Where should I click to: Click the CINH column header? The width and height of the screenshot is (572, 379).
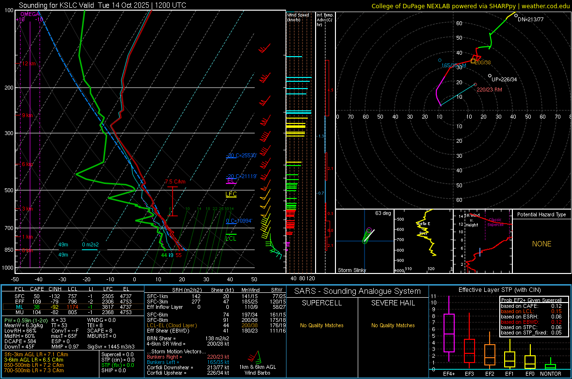tap(55, 289)
